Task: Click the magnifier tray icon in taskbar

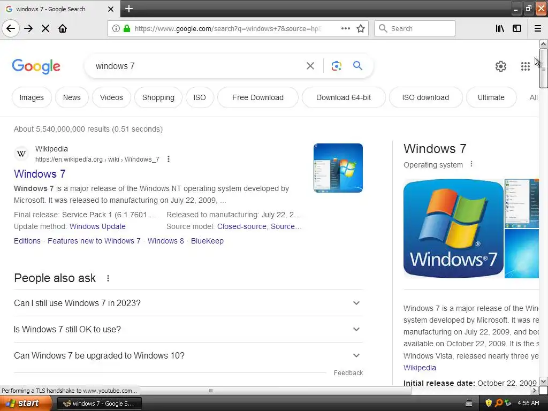Action: tap(498, 403)
